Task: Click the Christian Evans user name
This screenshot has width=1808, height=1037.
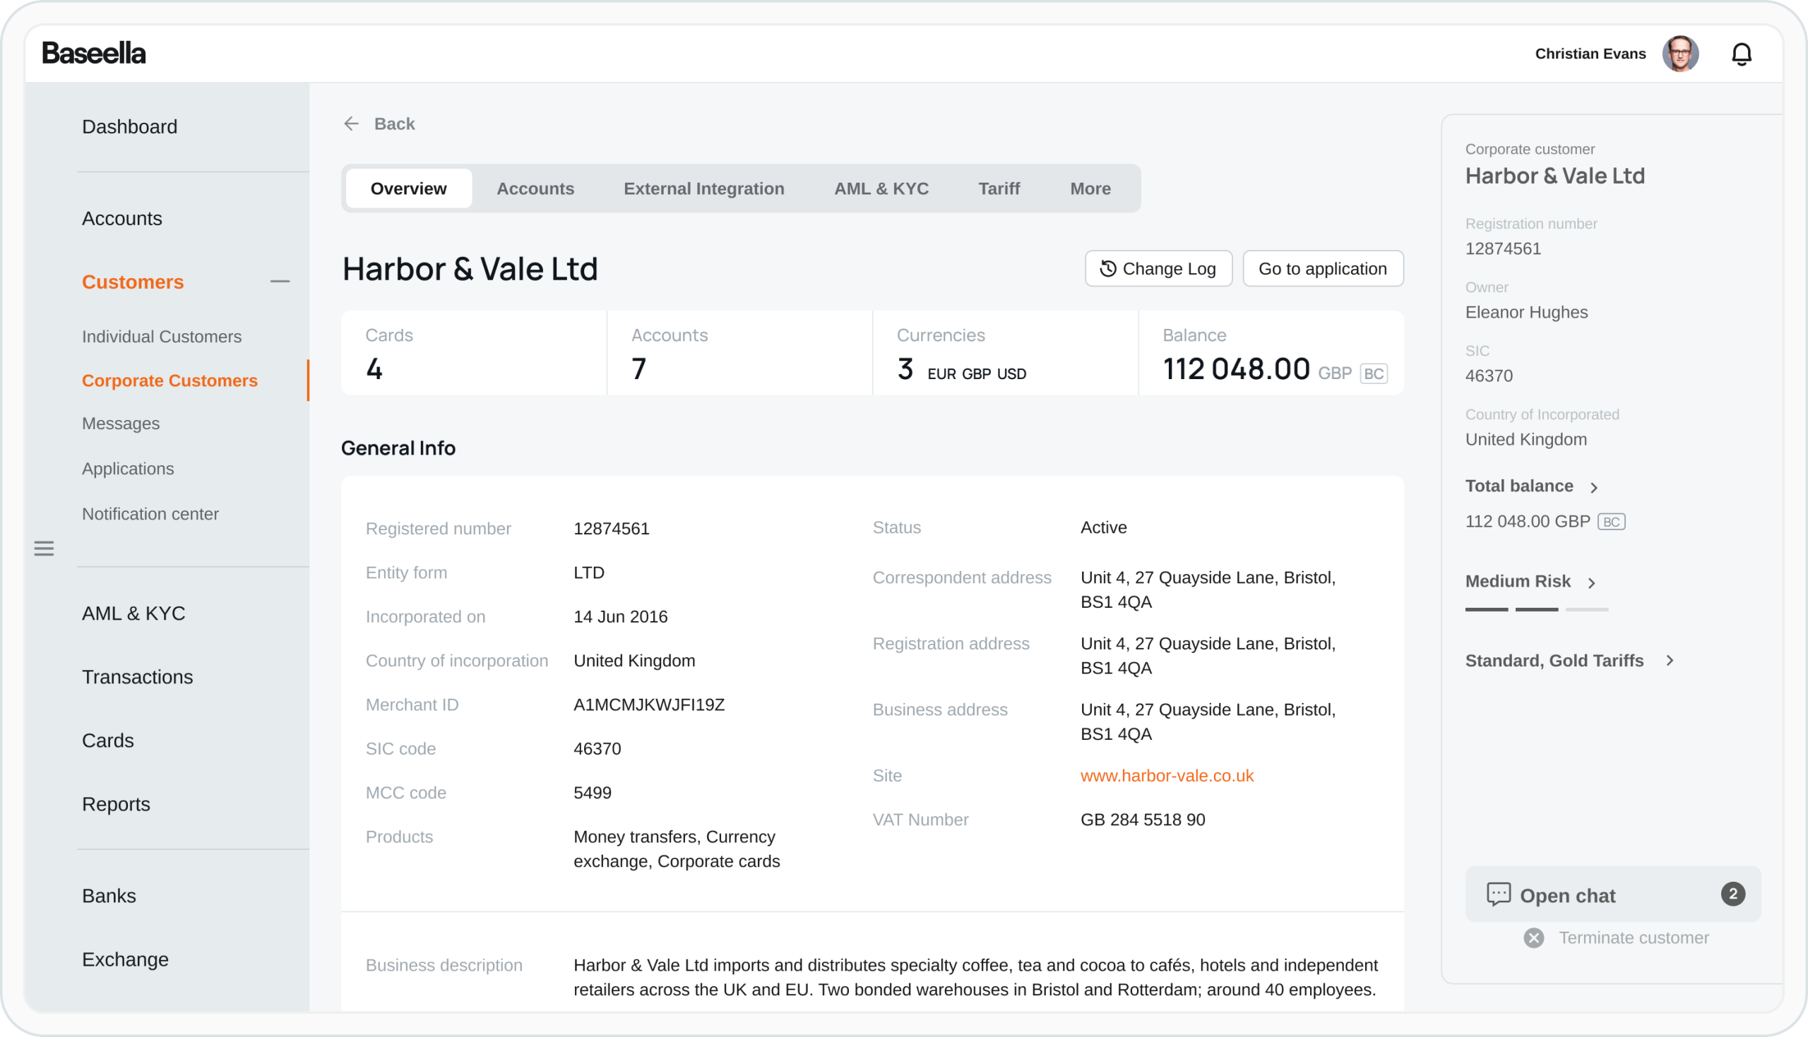Action: click(x=1590, y=54)
